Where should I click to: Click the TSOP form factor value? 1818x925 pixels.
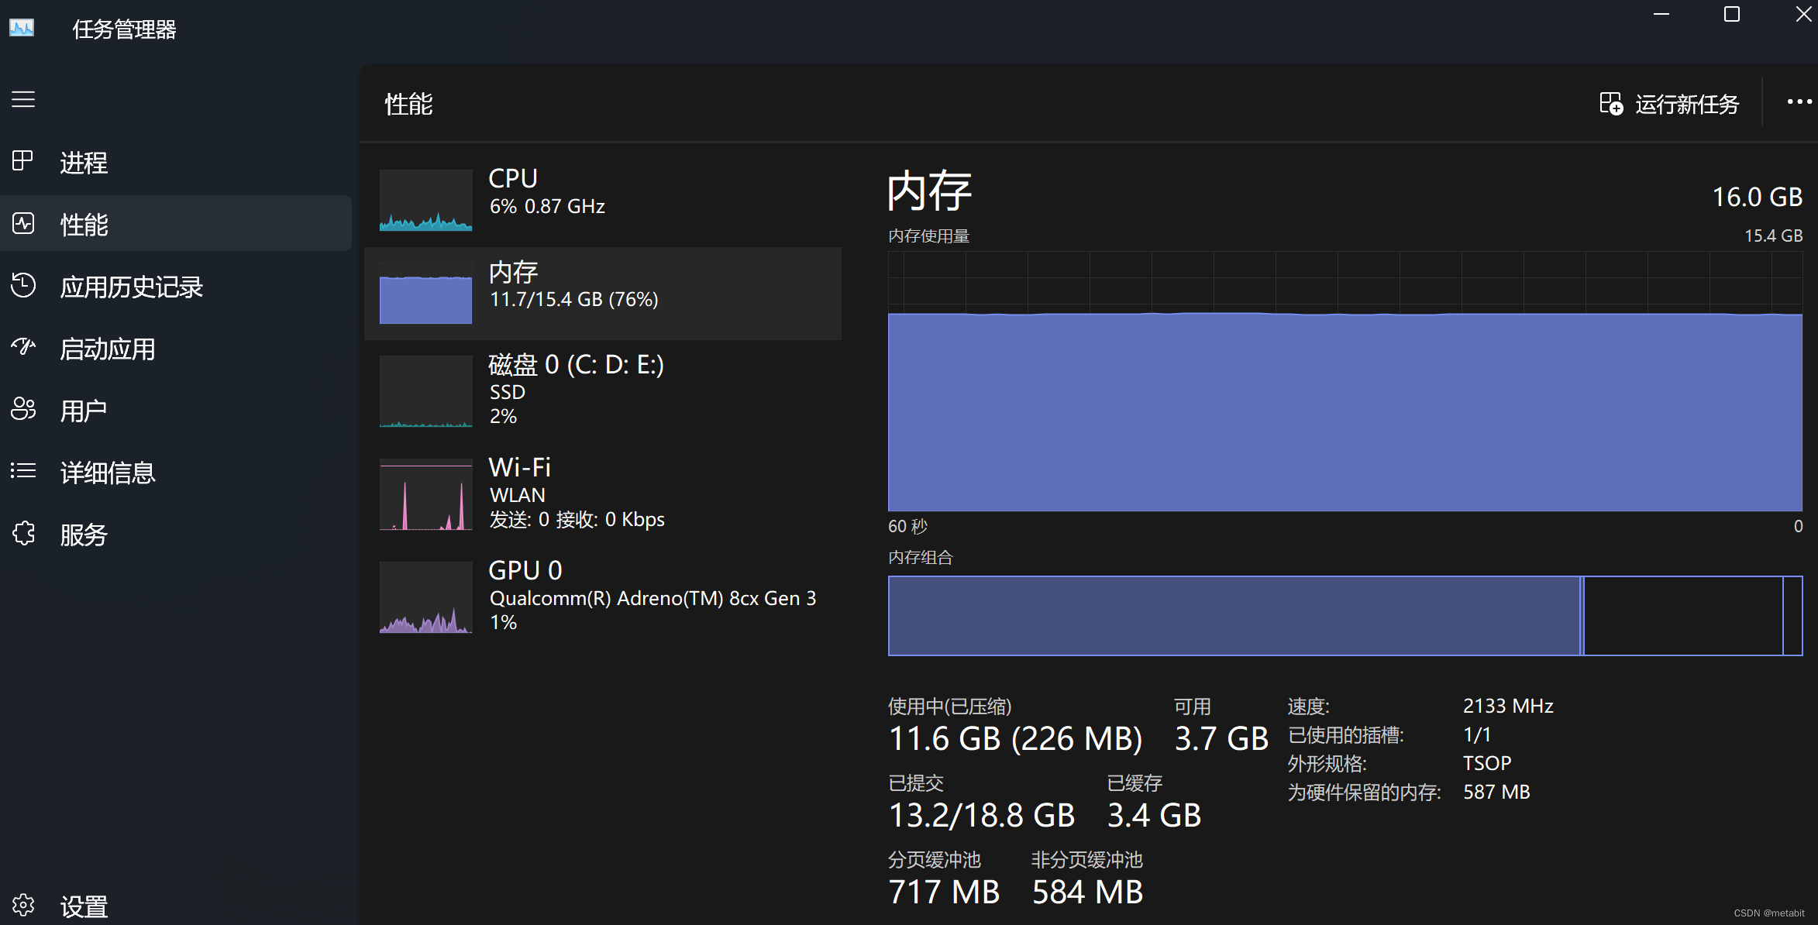point(1487,763)
